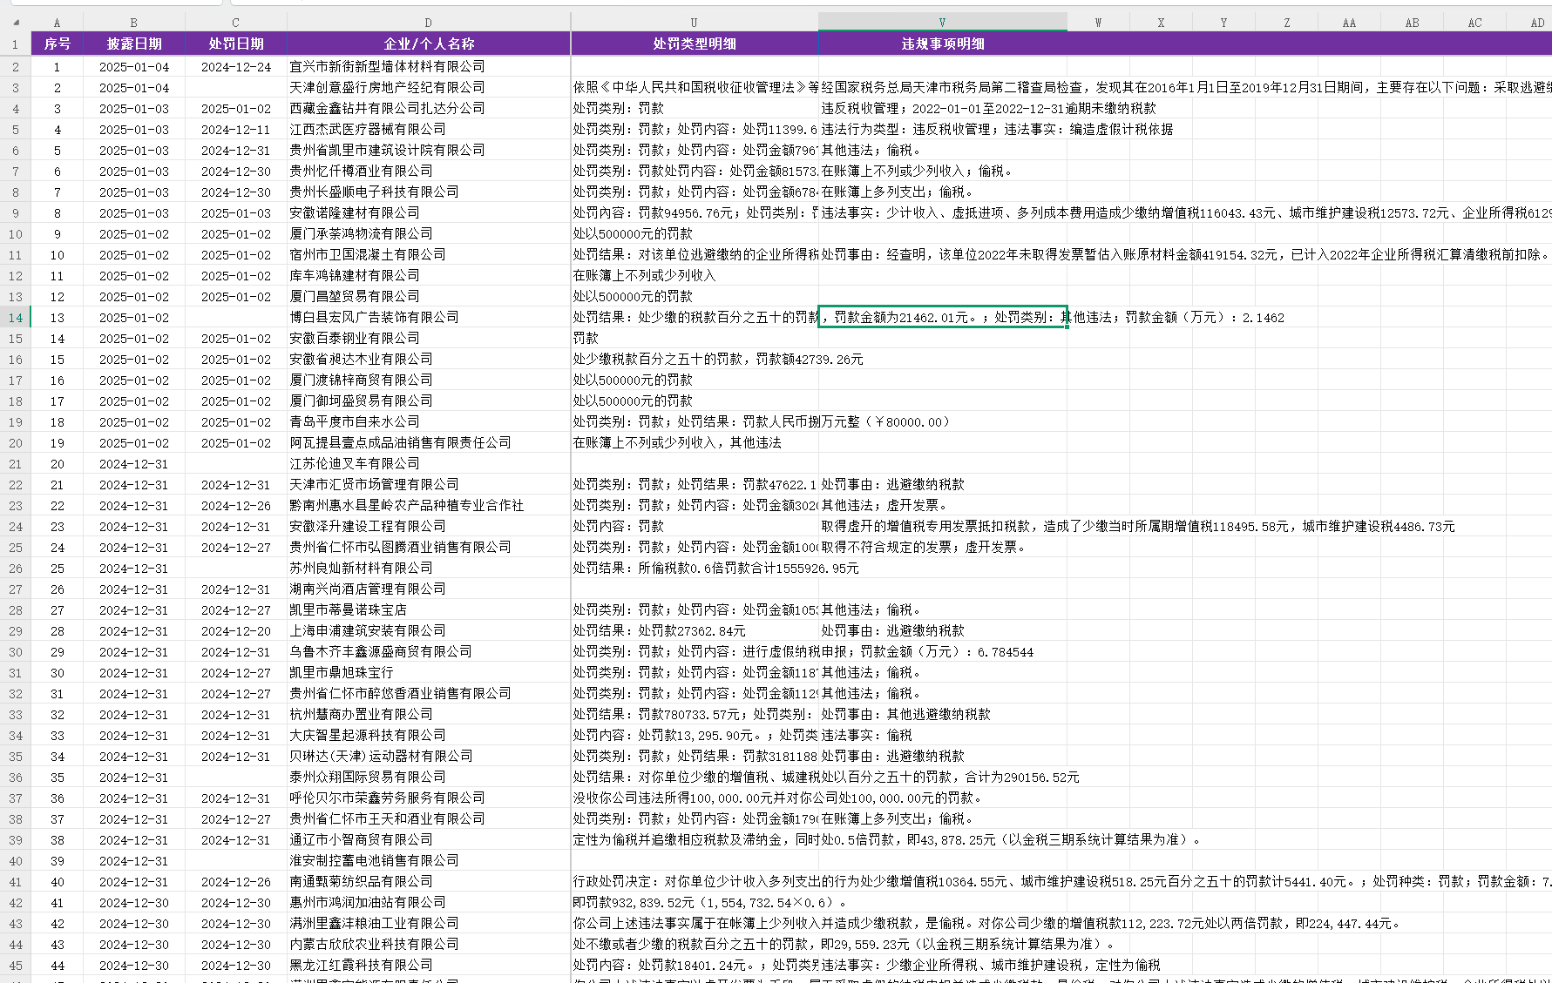Select row 27 via its row number

click(x=15, y=589)
